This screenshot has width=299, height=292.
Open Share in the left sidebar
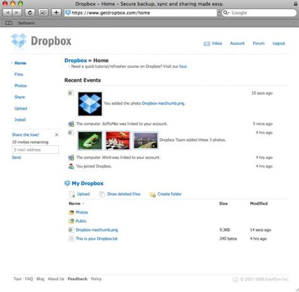tap(20, 97)
